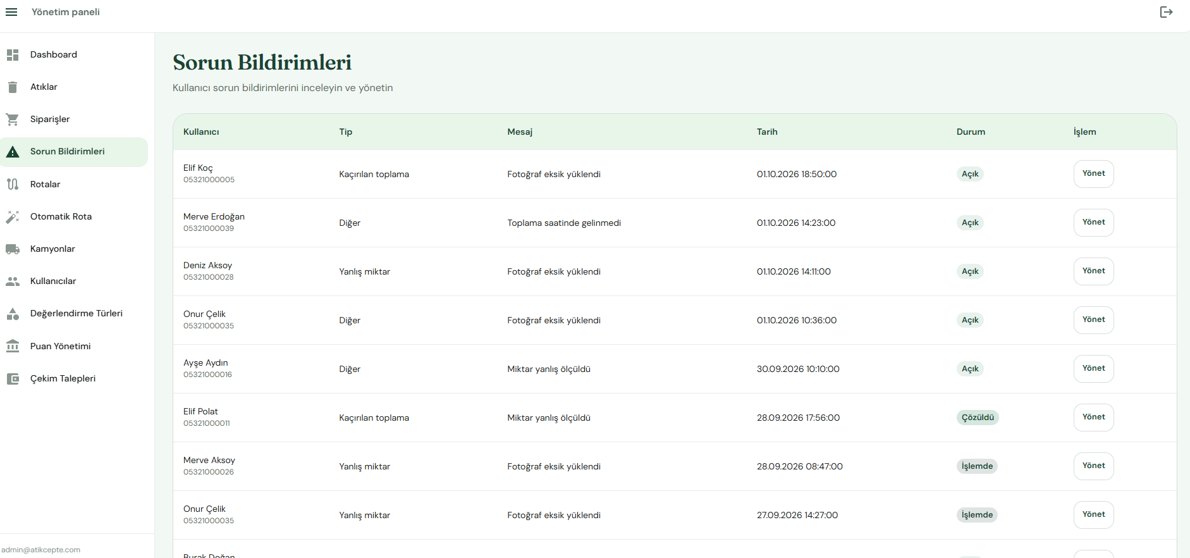Click Yönet for Merve Aksoy
1190x558 pixels.
[x=1093, y=466]
